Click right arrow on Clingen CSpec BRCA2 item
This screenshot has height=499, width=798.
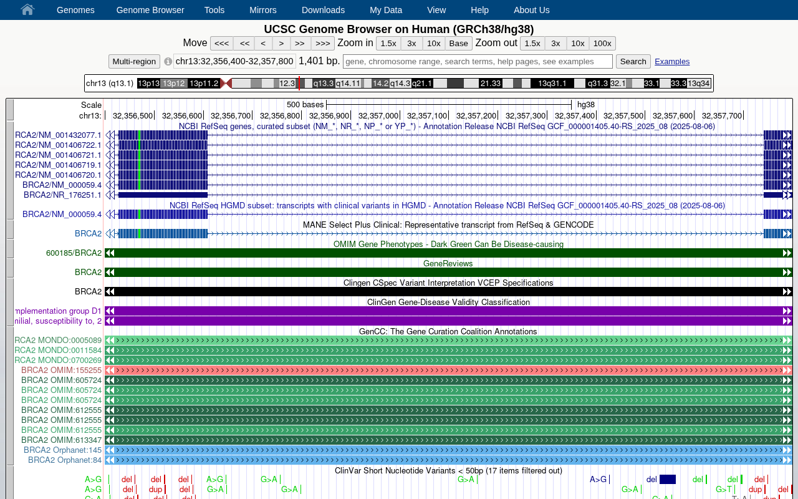787,291
